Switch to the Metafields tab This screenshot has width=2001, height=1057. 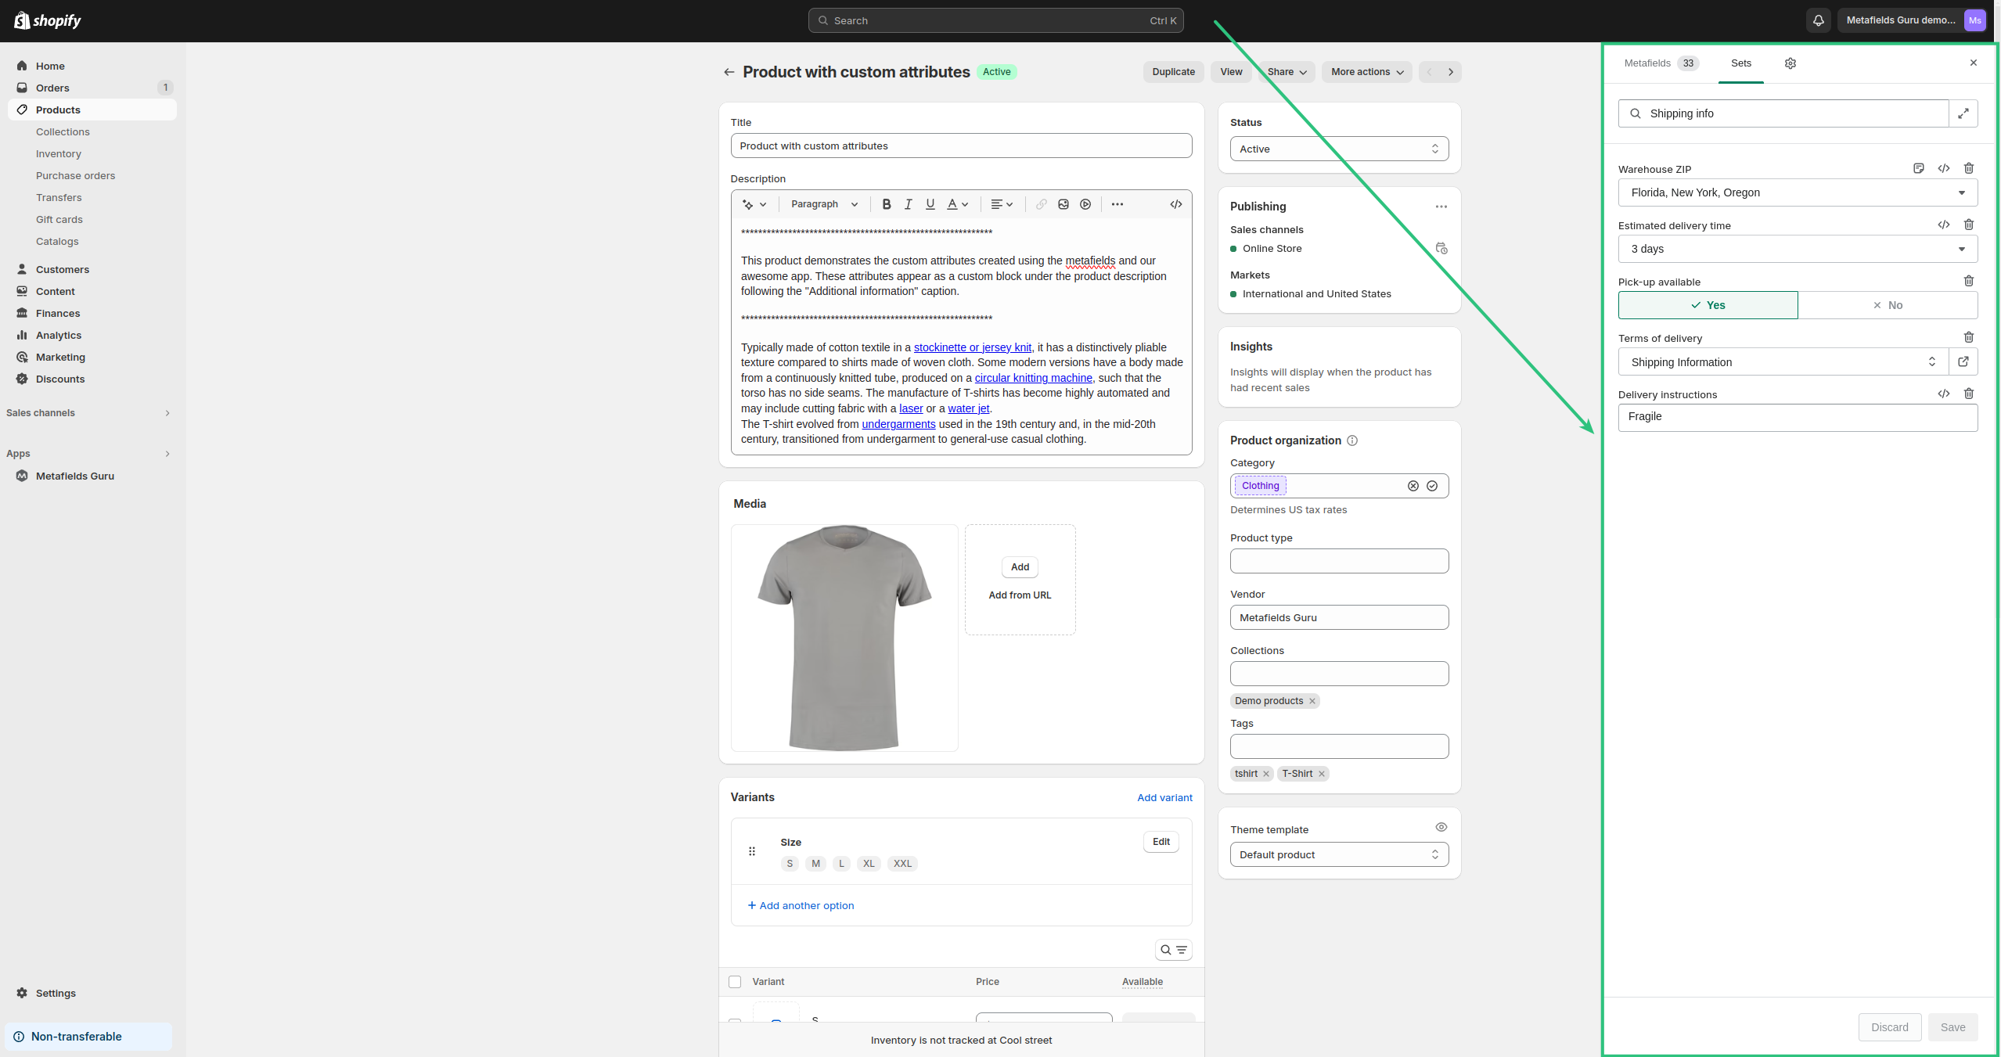(1661, 63)
